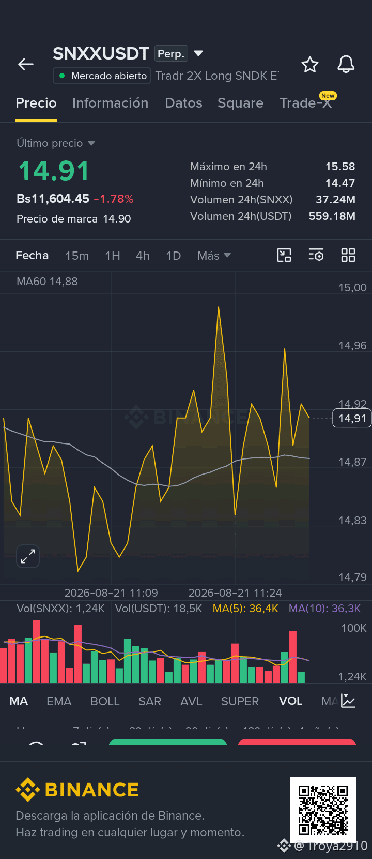Viewport: 372px width, 859px height.
Task: Tap the Máximo en 24h value 15.58
Action: click(340, 167)
